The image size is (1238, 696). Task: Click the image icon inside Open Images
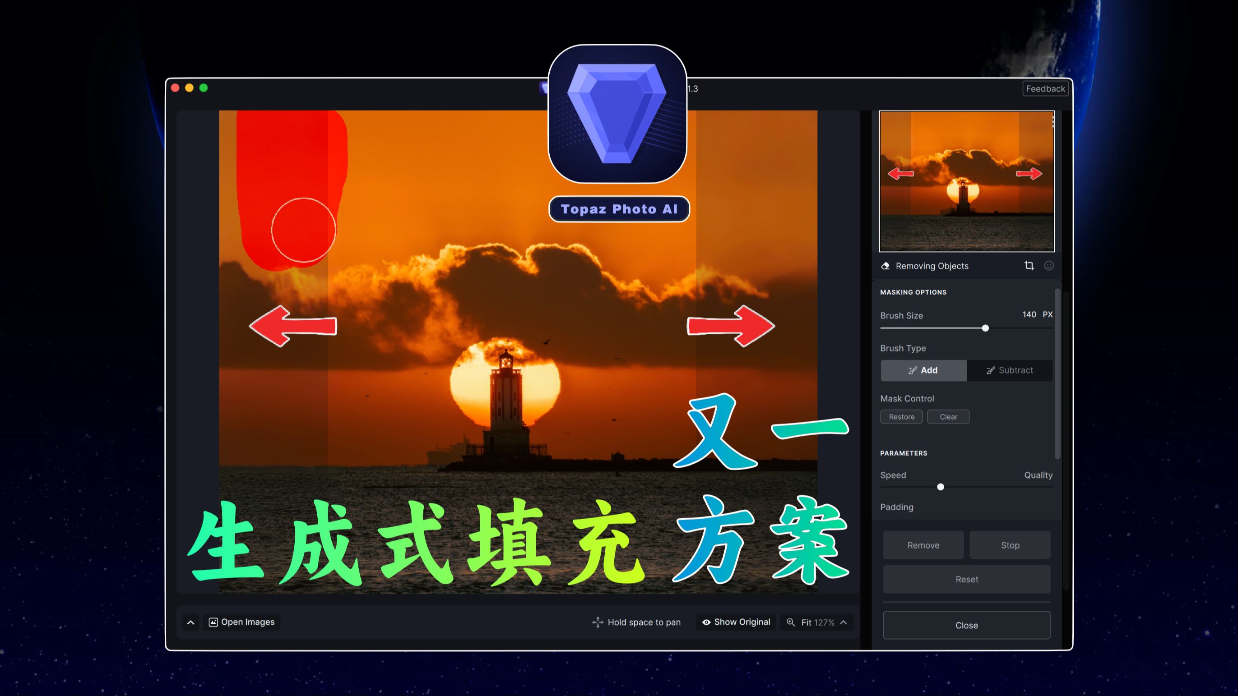pyautogui.click(x=214, y=622)
